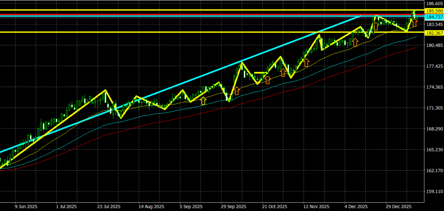Click the leftmost up arrow marker
The width and height of the screenshot is (444, 211).
pyautogui.click(x=203, y=101)
